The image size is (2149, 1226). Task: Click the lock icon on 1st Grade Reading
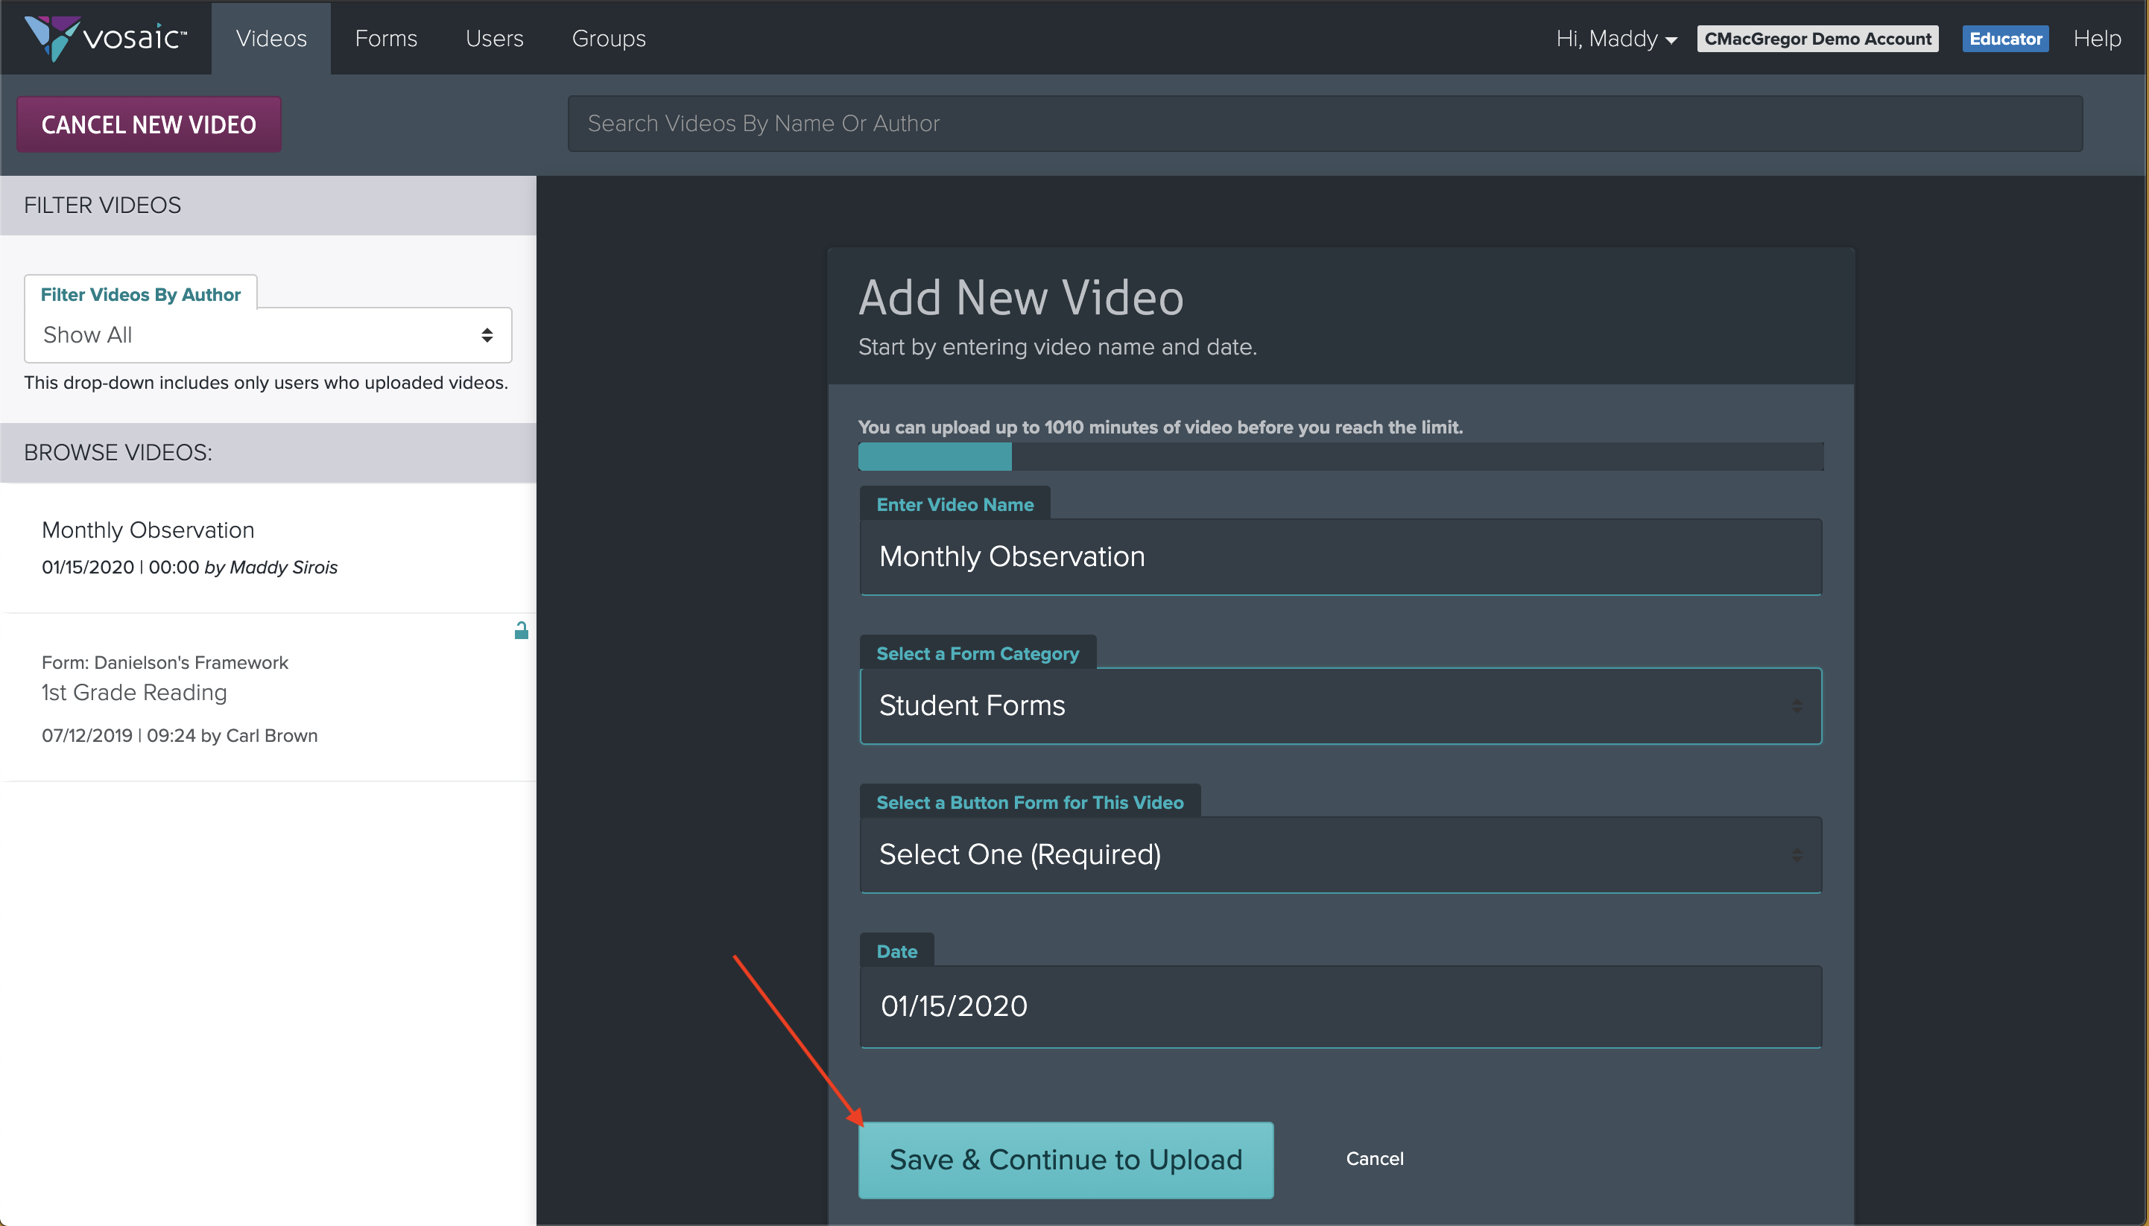(522, 631)
